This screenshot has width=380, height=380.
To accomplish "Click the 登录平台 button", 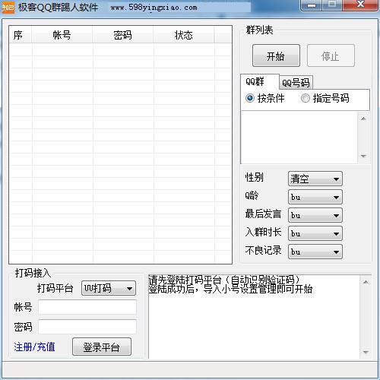I will point(102,347).
